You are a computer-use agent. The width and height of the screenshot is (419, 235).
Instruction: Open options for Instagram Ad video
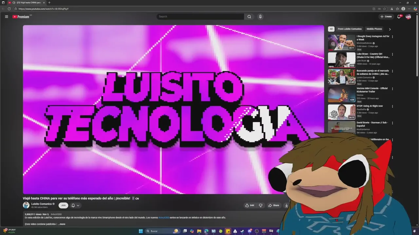tap(392, 37)
